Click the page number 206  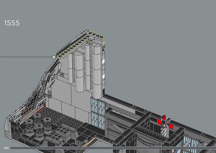6,148
